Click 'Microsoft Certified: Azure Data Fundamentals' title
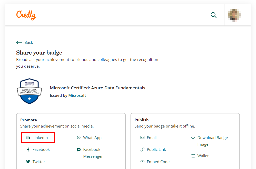 click(x=97, y=88)
